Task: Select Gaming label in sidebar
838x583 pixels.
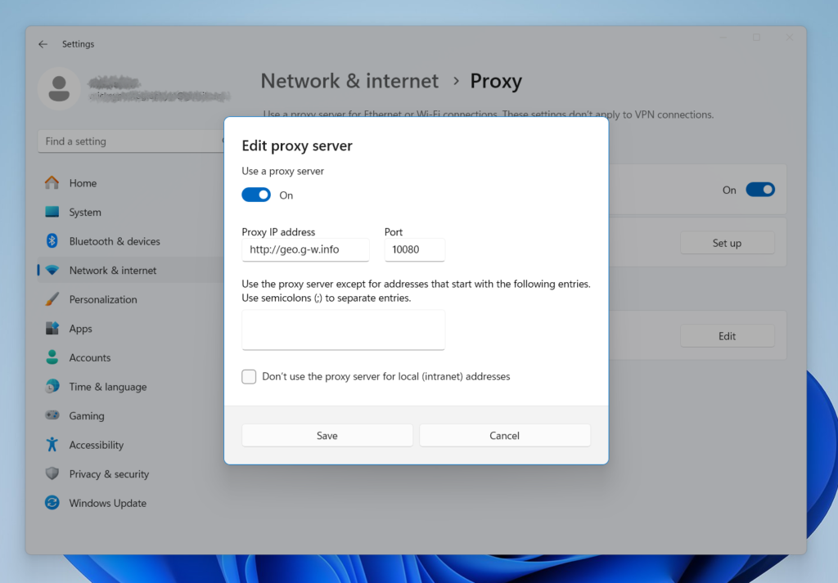Action: [87, 416]
